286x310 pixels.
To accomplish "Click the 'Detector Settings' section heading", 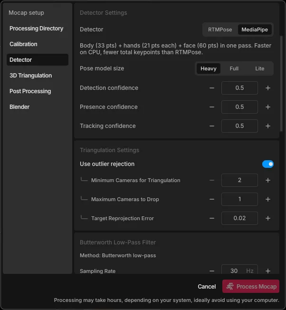I will click(x=103, y=13).
